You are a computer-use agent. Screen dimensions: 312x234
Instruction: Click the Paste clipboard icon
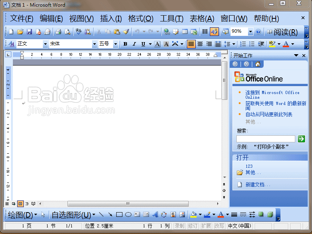[x=117, y=32]
